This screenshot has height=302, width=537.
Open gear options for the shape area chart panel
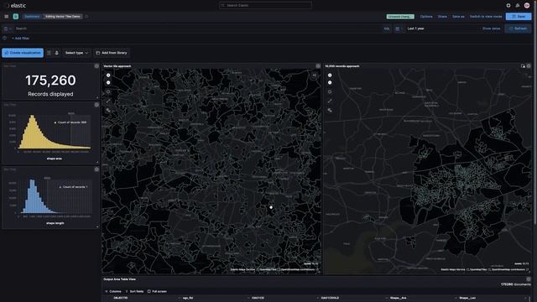(96, 105)
